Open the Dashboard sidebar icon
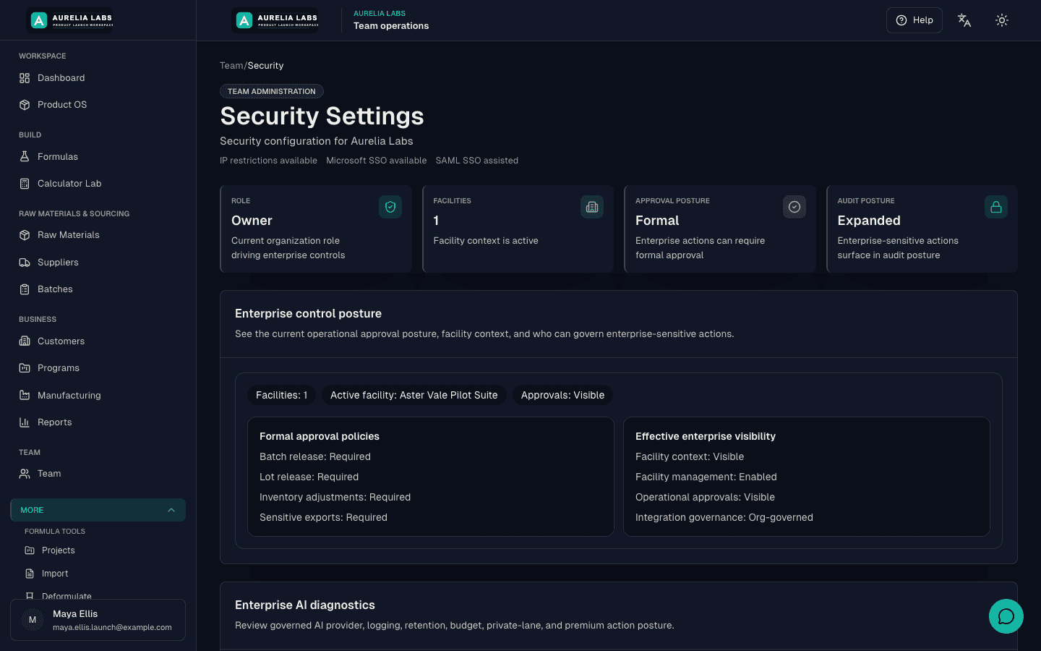 pyautogui.click(x=25, y=78)
